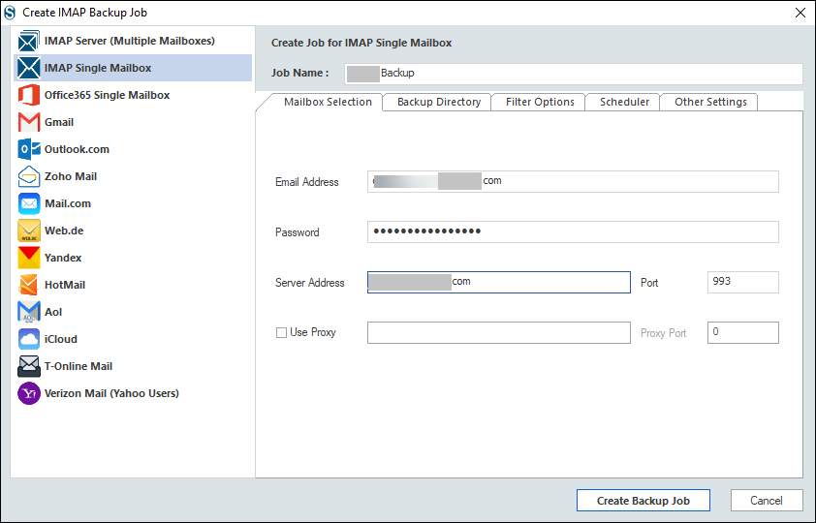Click the app logo in the title bar
816x523 pixels.
pyautogui.click(x=10, y=13)
